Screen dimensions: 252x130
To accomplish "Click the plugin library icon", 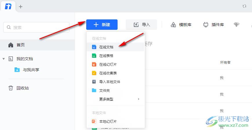I will pyautogui.click(x=206, y=25).
